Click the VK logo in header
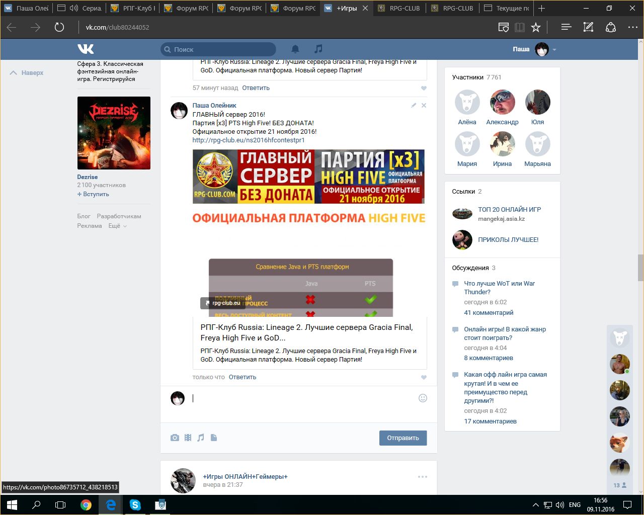Screen dimensions: 644x515 [86, 49]
